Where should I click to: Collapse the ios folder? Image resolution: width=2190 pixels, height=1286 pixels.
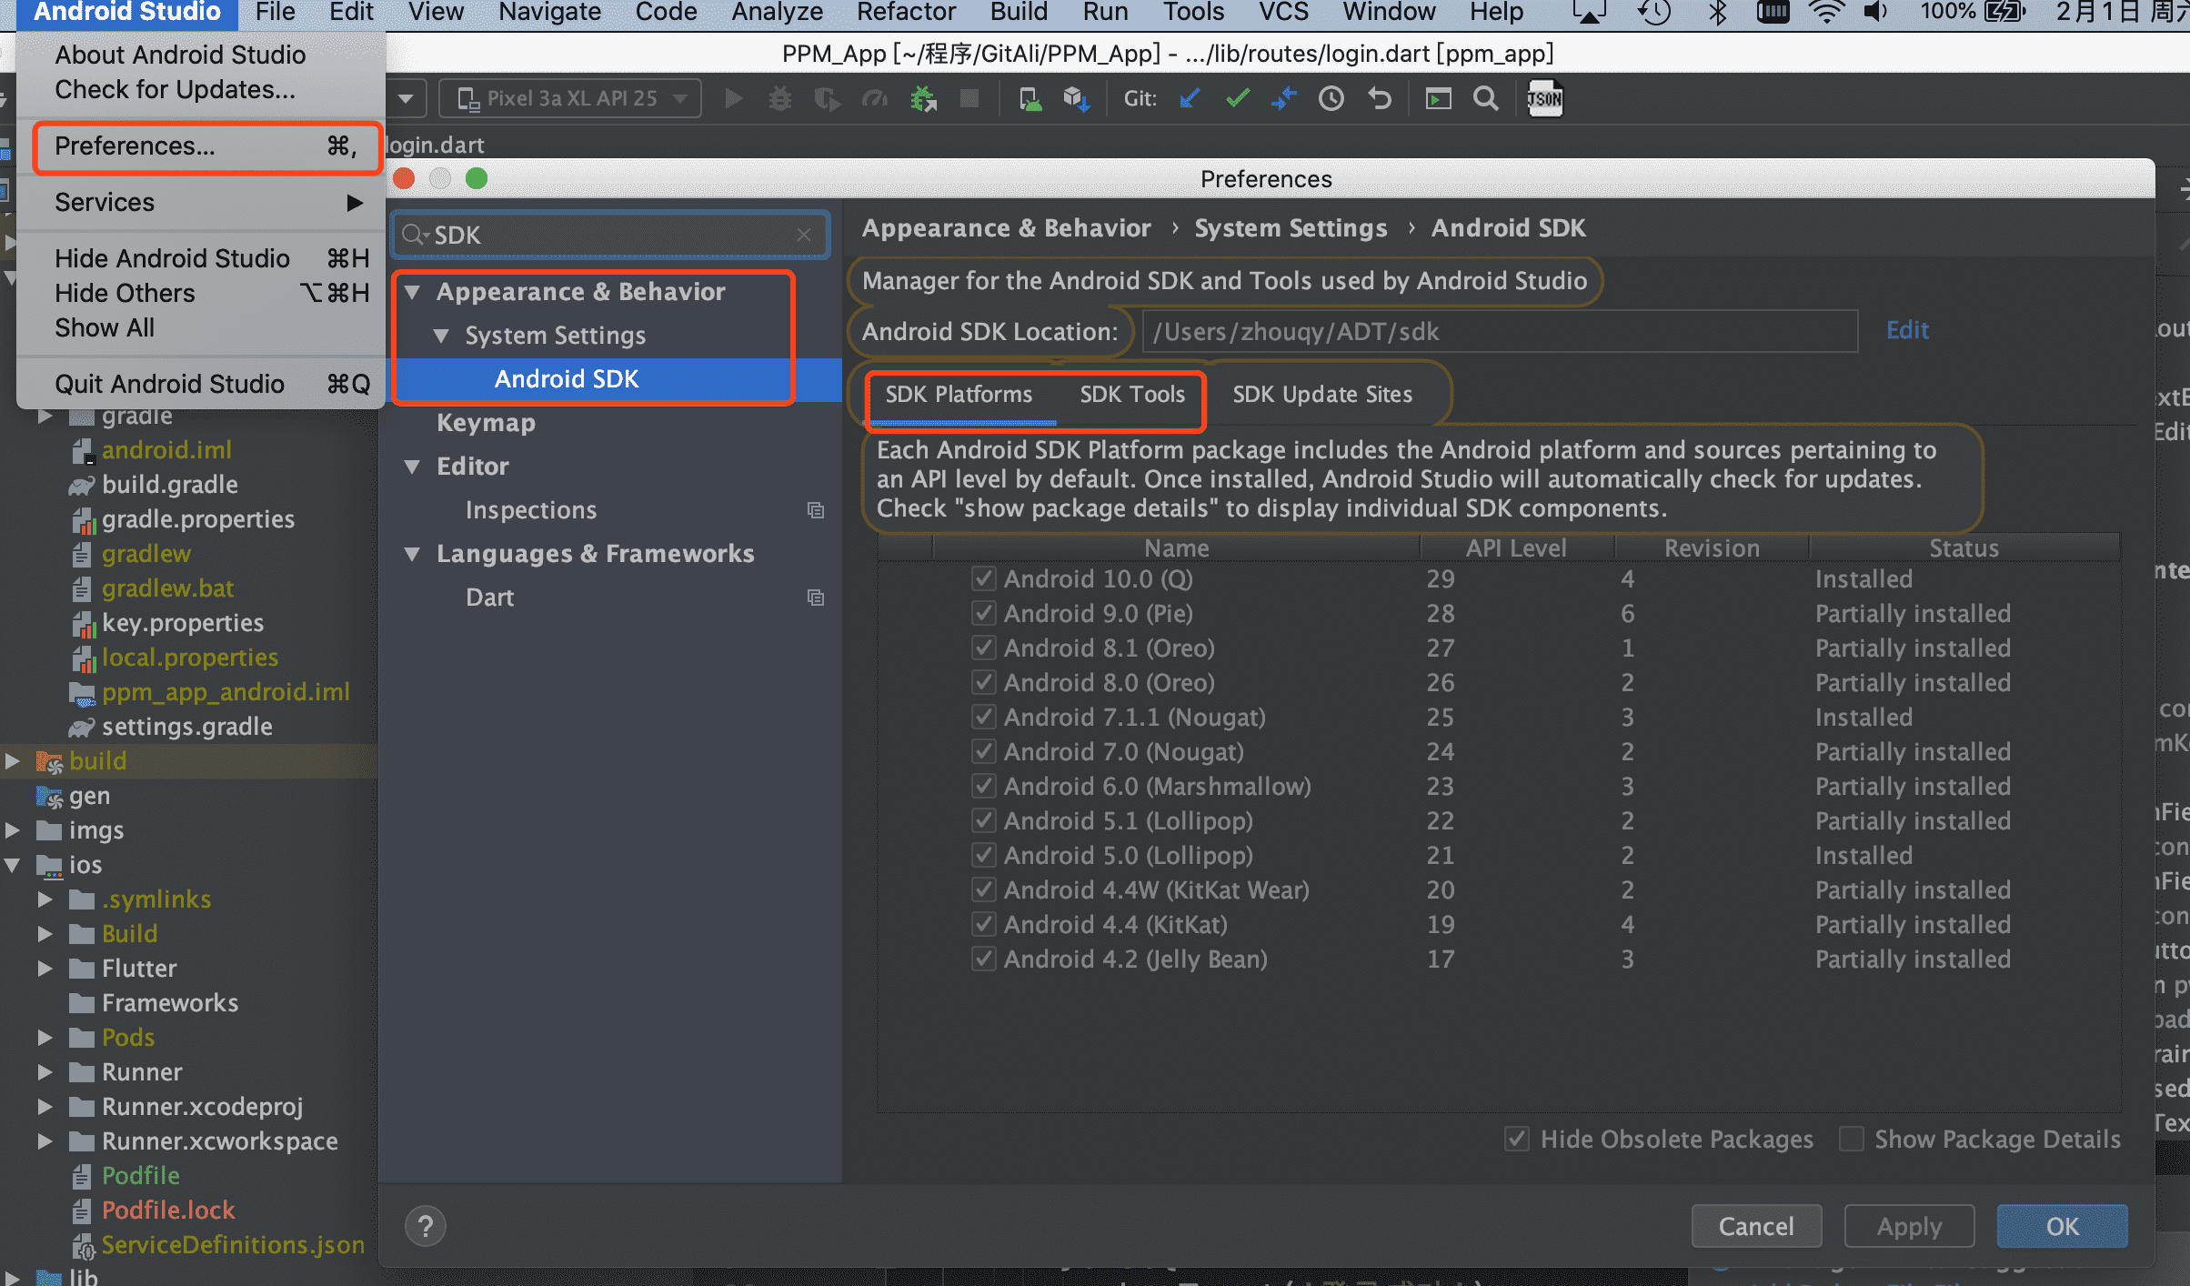(13, 864)
